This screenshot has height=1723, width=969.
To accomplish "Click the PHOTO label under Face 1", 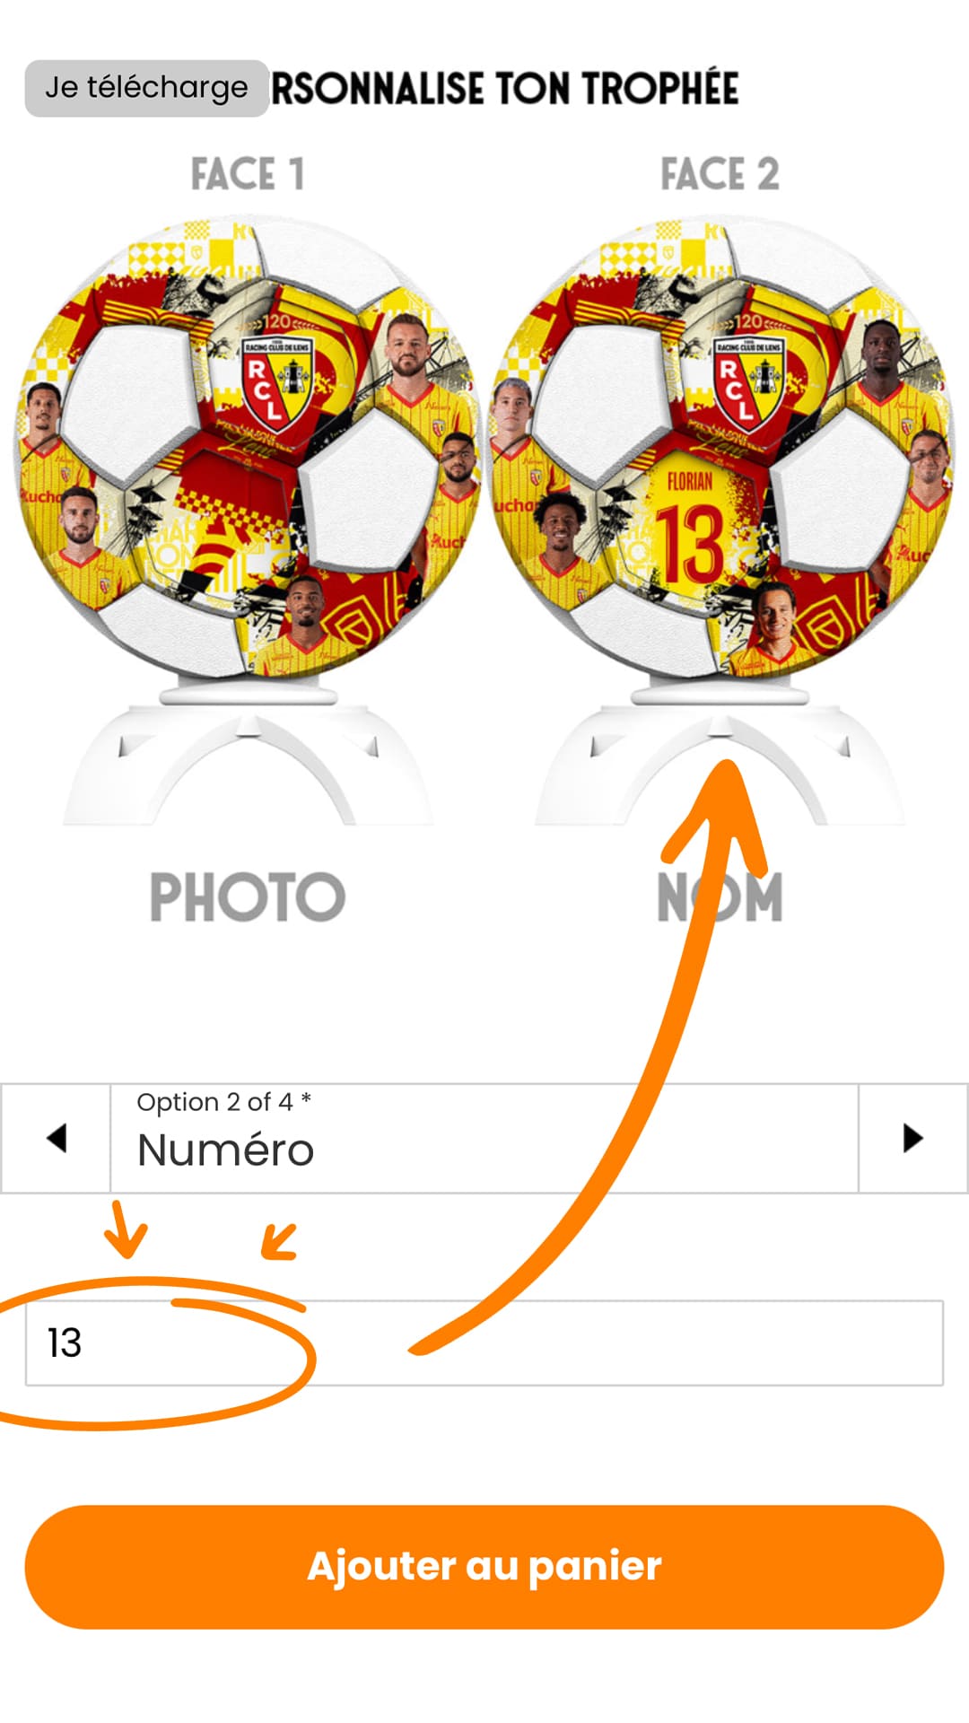I will point(248,897).
